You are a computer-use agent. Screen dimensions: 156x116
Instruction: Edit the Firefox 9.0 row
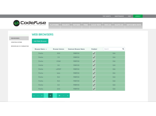(114, 65)
